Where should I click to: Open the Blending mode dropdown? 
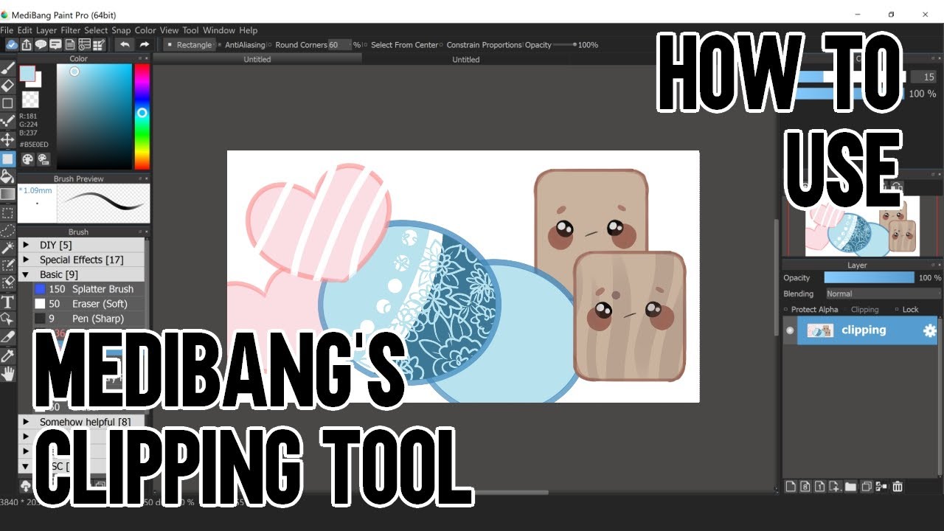[883, 294]
